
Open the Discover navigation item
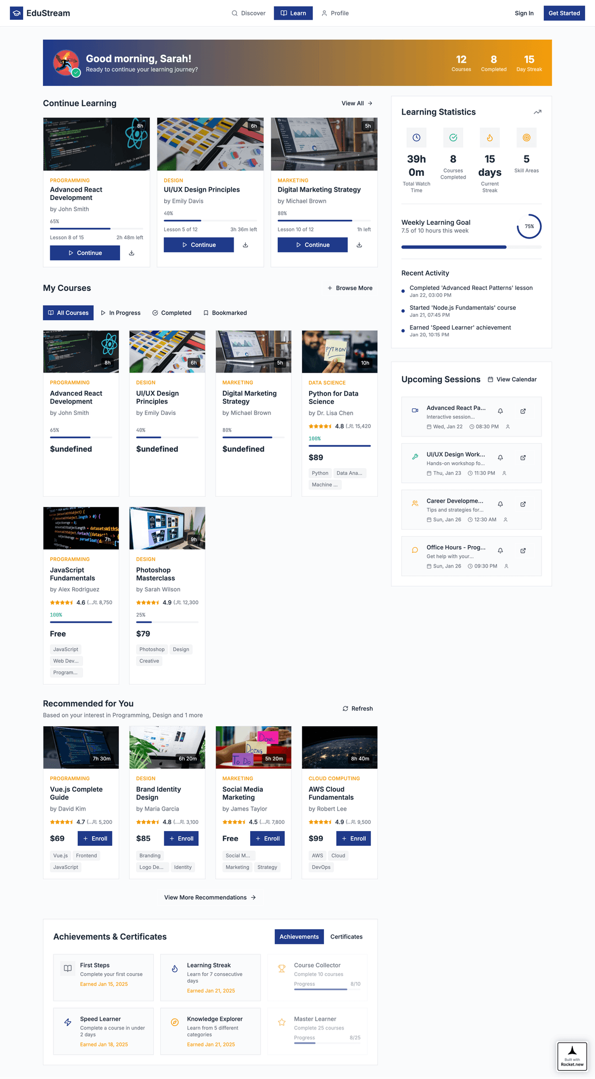[x=248, y=13]
